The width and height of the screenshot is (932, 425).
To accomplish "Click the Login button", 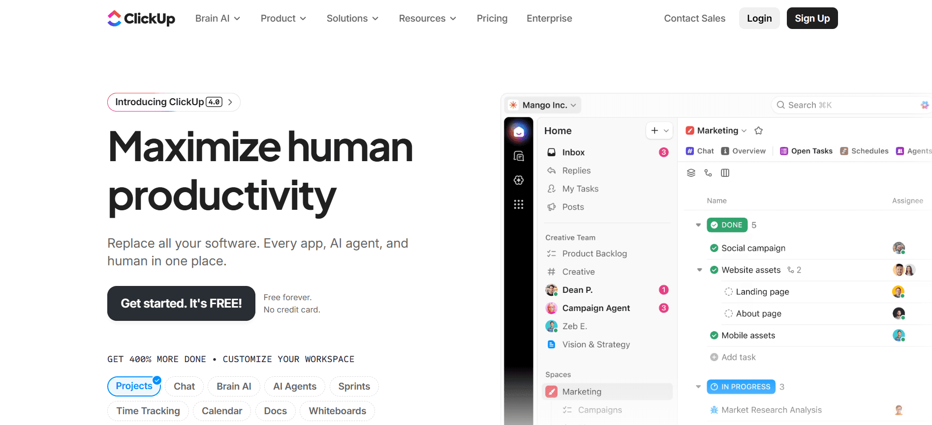I will point(759,18).
